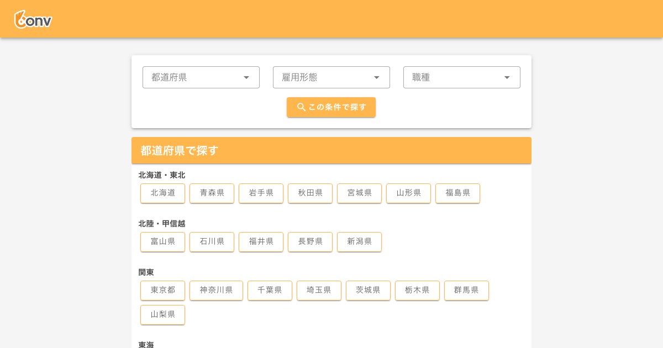Select 東京都 prefecture

(163, 291)
